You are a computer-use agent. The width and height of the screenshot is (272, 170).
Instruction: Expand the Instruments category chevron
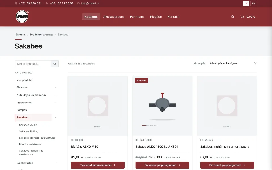[56, 103]
